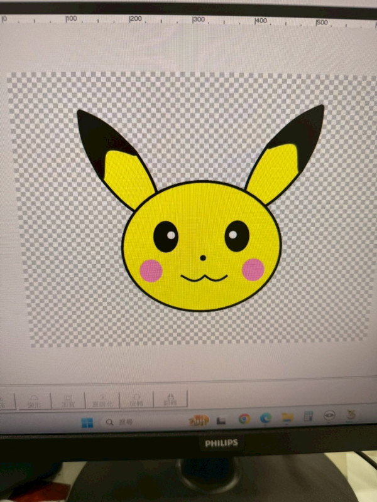Click the 翻轉 (flip) tool button
Image resolution: width=377 pixels, height=502 pixels.
click(x=170, y=399)
